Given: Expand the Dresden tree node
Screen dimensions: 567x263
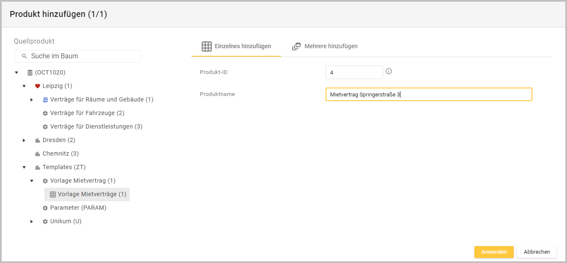Looking at the screenshot, I should (x=24, y=140).
